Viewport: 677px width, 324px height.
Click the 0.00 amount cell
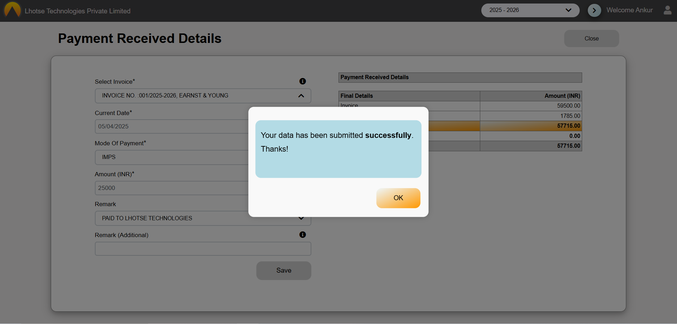coord(531,136)
